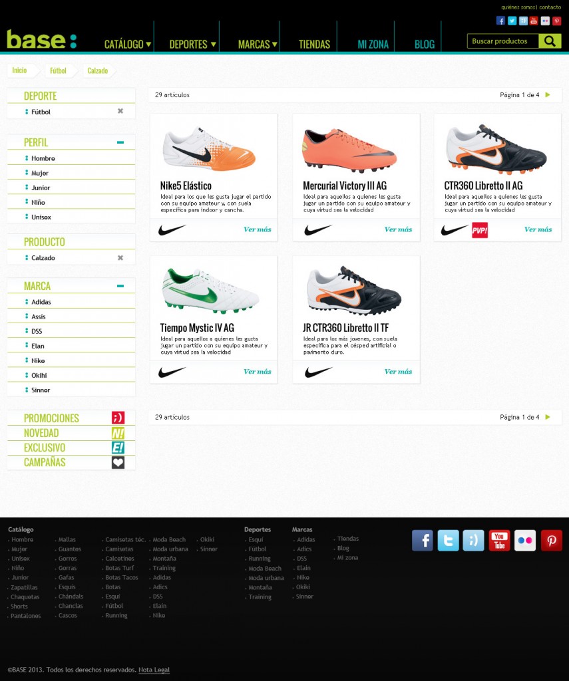
Task: Open the Tiendas menu item
Action: point(314,45)
